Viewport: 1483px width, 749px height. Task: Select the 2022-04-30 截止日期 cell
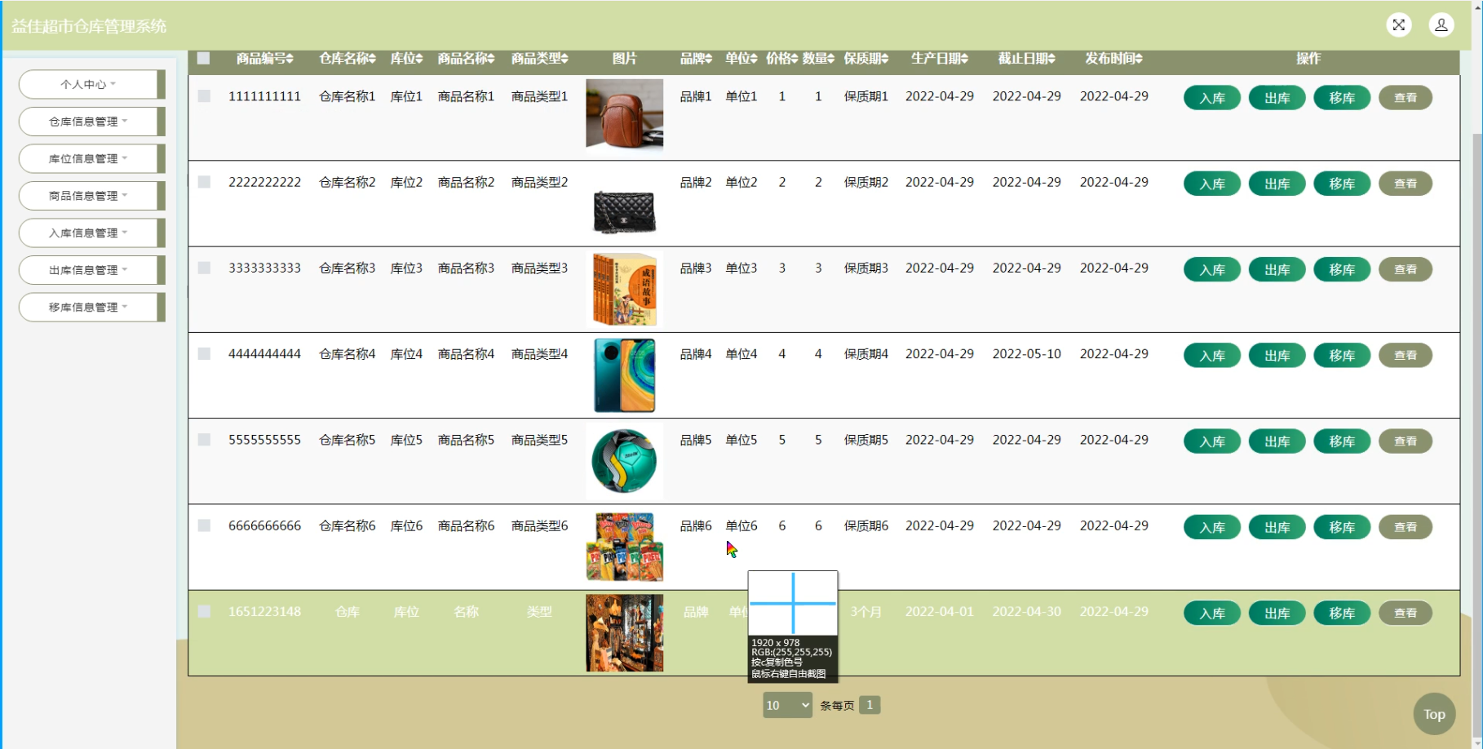pos(1027,611)
